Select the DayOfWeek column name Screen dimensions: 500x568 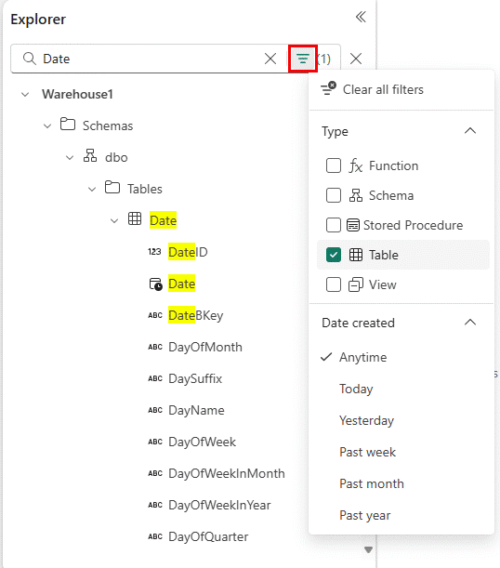pos(202,442)
